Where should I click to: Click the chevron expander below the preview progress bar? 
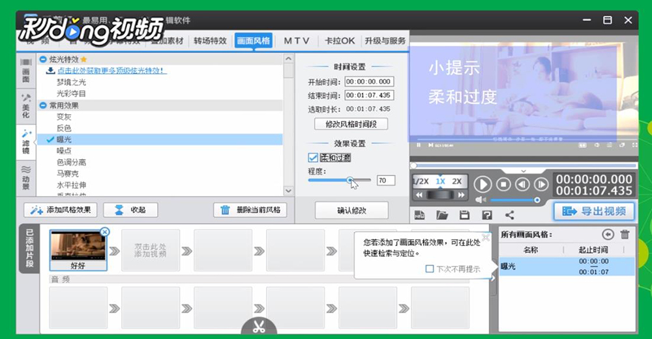(x=524, y=171)
